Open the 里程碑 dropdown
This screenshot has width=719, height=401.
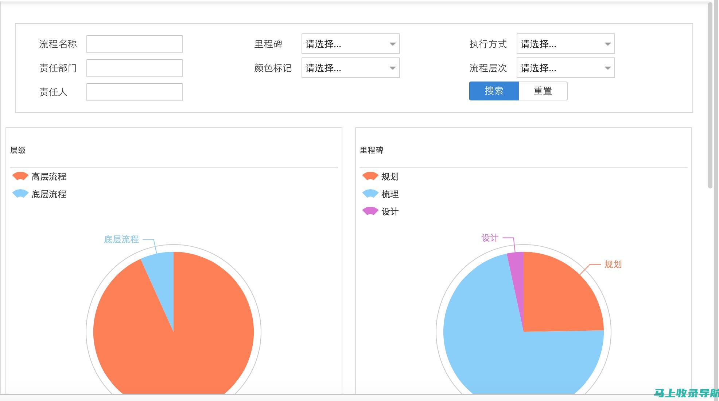tap(350, 44)
